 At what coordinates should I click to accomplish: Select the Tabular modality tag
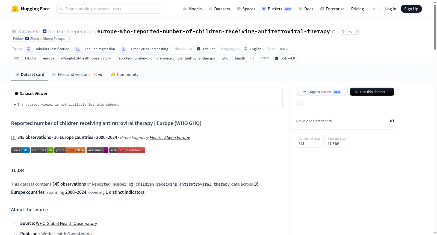tap(206, 49)
